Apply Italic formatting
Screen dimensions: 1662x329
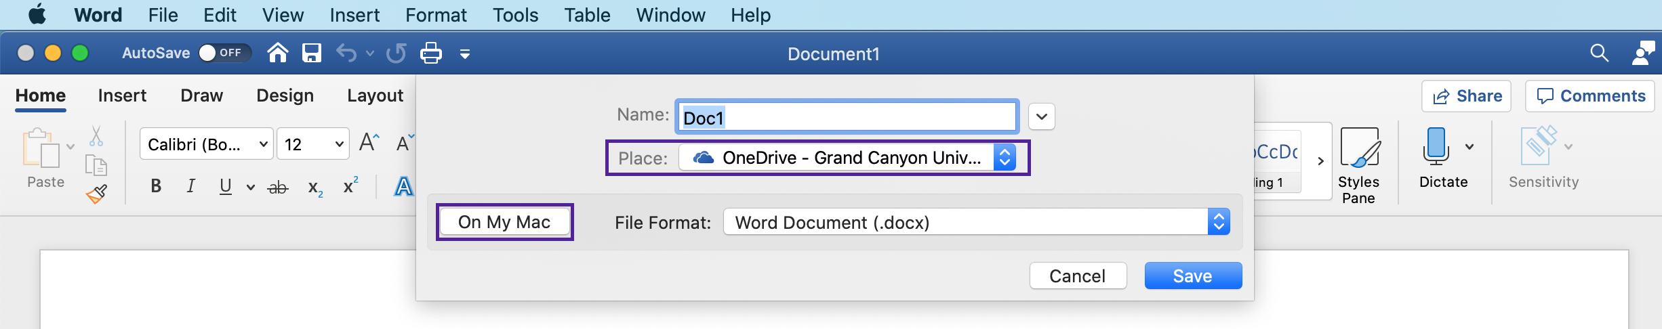point(191,186)
